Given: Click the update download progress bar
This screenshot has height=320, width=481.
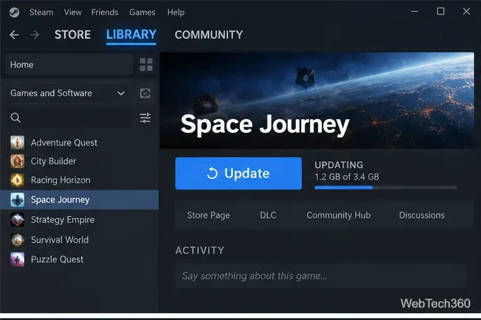Looking at the screenshot, I should point(386,188).
